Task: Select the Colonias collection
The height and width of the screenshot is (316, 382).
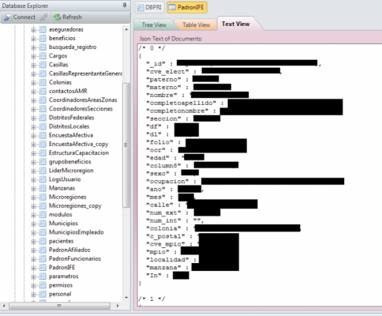Action: (x=60, y=82)
